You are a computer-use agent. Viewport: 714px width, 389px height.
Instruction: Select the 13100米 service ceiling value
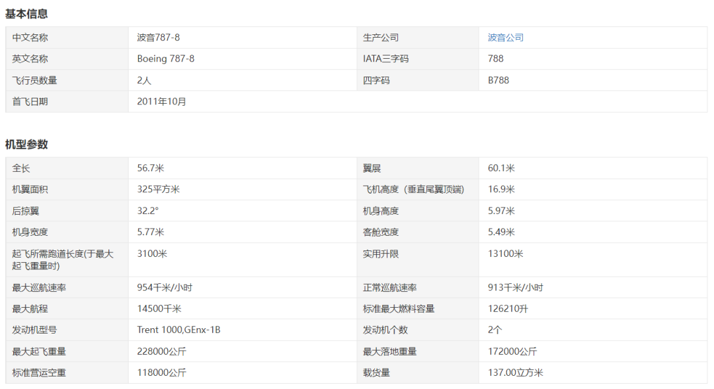pos(506,254)
